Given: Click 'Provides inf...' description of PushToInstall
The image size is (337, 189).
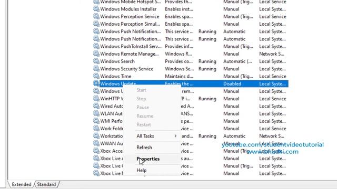Looking at the screenshot, I should (179, 46).
